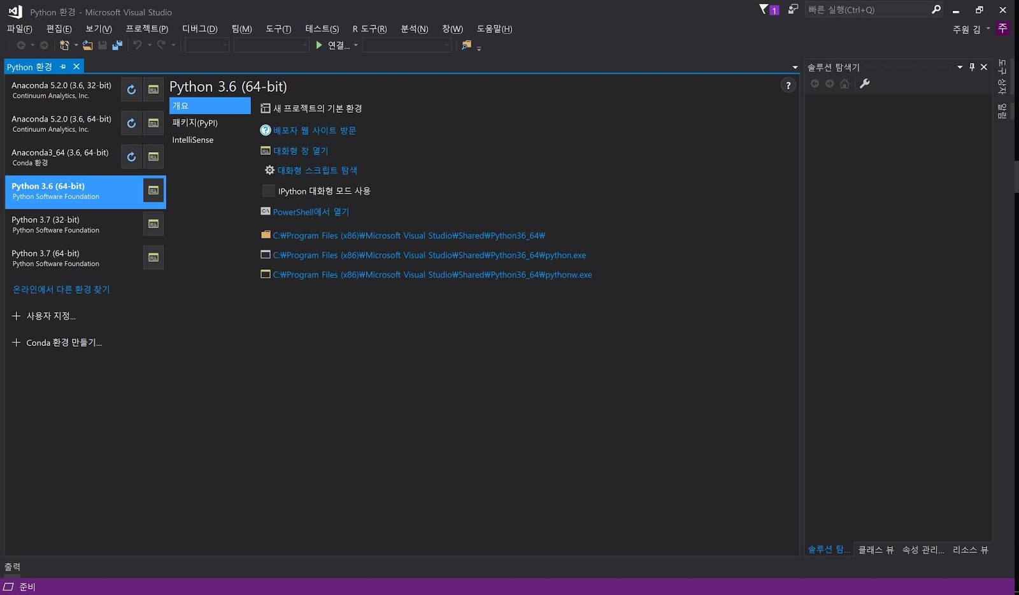Screen dimensions: 1019x595
Task: Refresh the Anaconda 5.2.0 64-bit environment
Action: click(131, 124)
